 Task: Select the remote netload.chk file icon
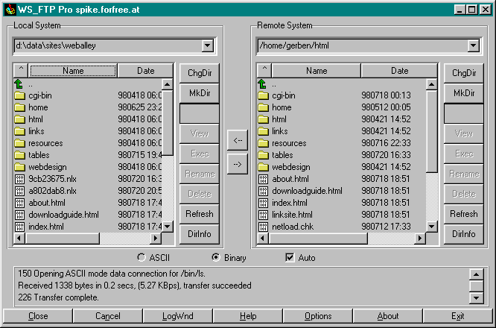(263, 227)
